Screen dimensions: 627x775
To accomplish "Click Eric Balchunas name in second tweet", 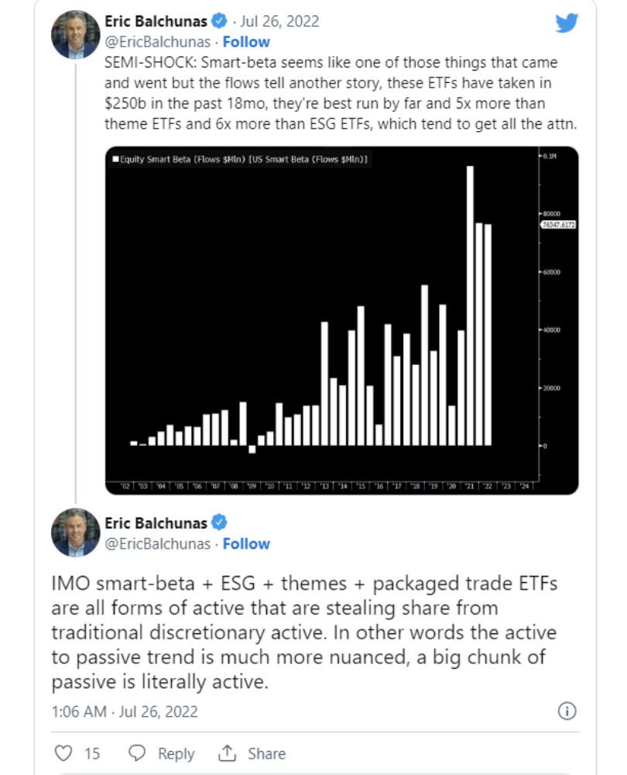I will click(156, 523).
